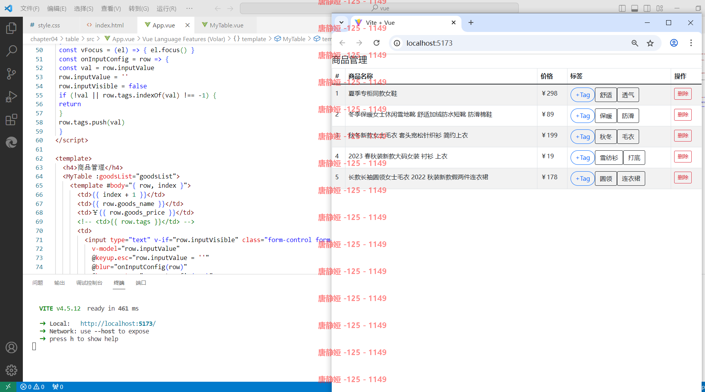The image size is (705, 392).
Task: Click the ports forwarded status indicator
Action: (58, 387)
